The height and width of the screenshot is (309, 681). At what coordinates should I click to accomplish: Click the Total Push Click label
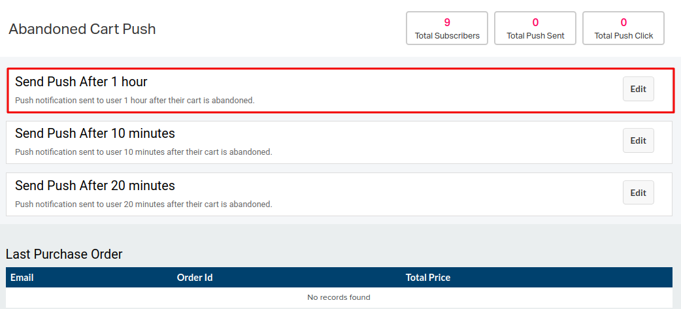pyautogui.click(x=623, y=36)
